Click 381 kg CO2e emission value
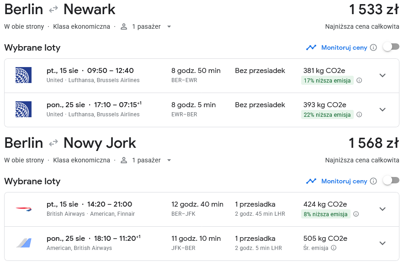 [324, 71]
